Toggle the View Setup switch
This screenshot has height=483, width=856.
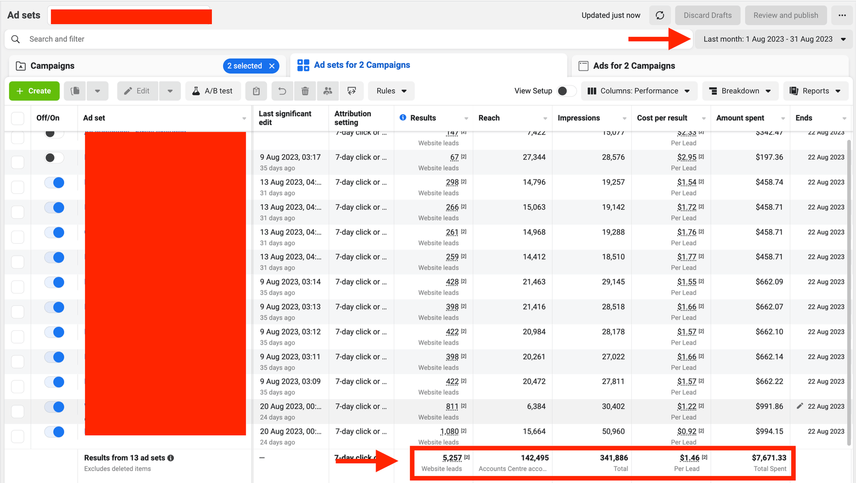pos(566,91)
